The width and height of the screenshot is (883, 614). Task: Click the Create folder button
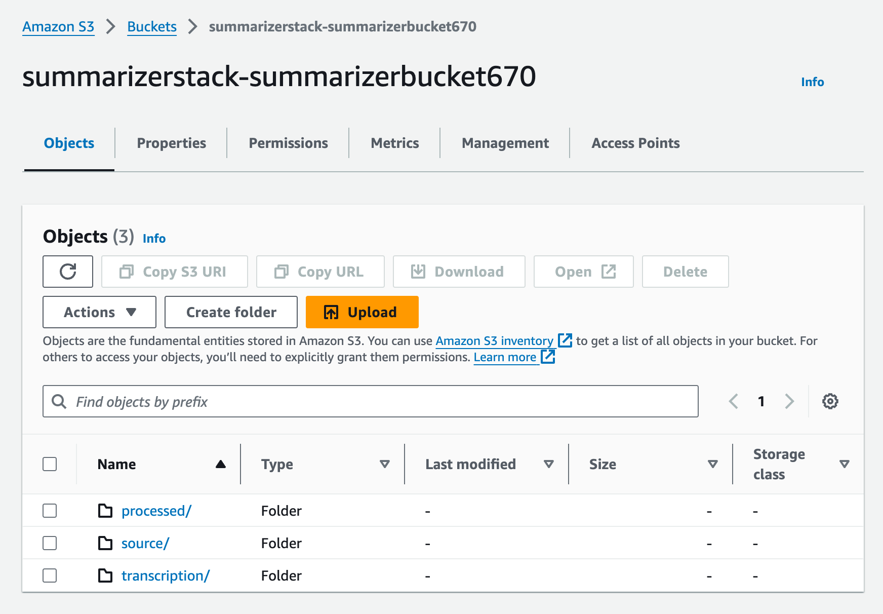pos(231,312)
